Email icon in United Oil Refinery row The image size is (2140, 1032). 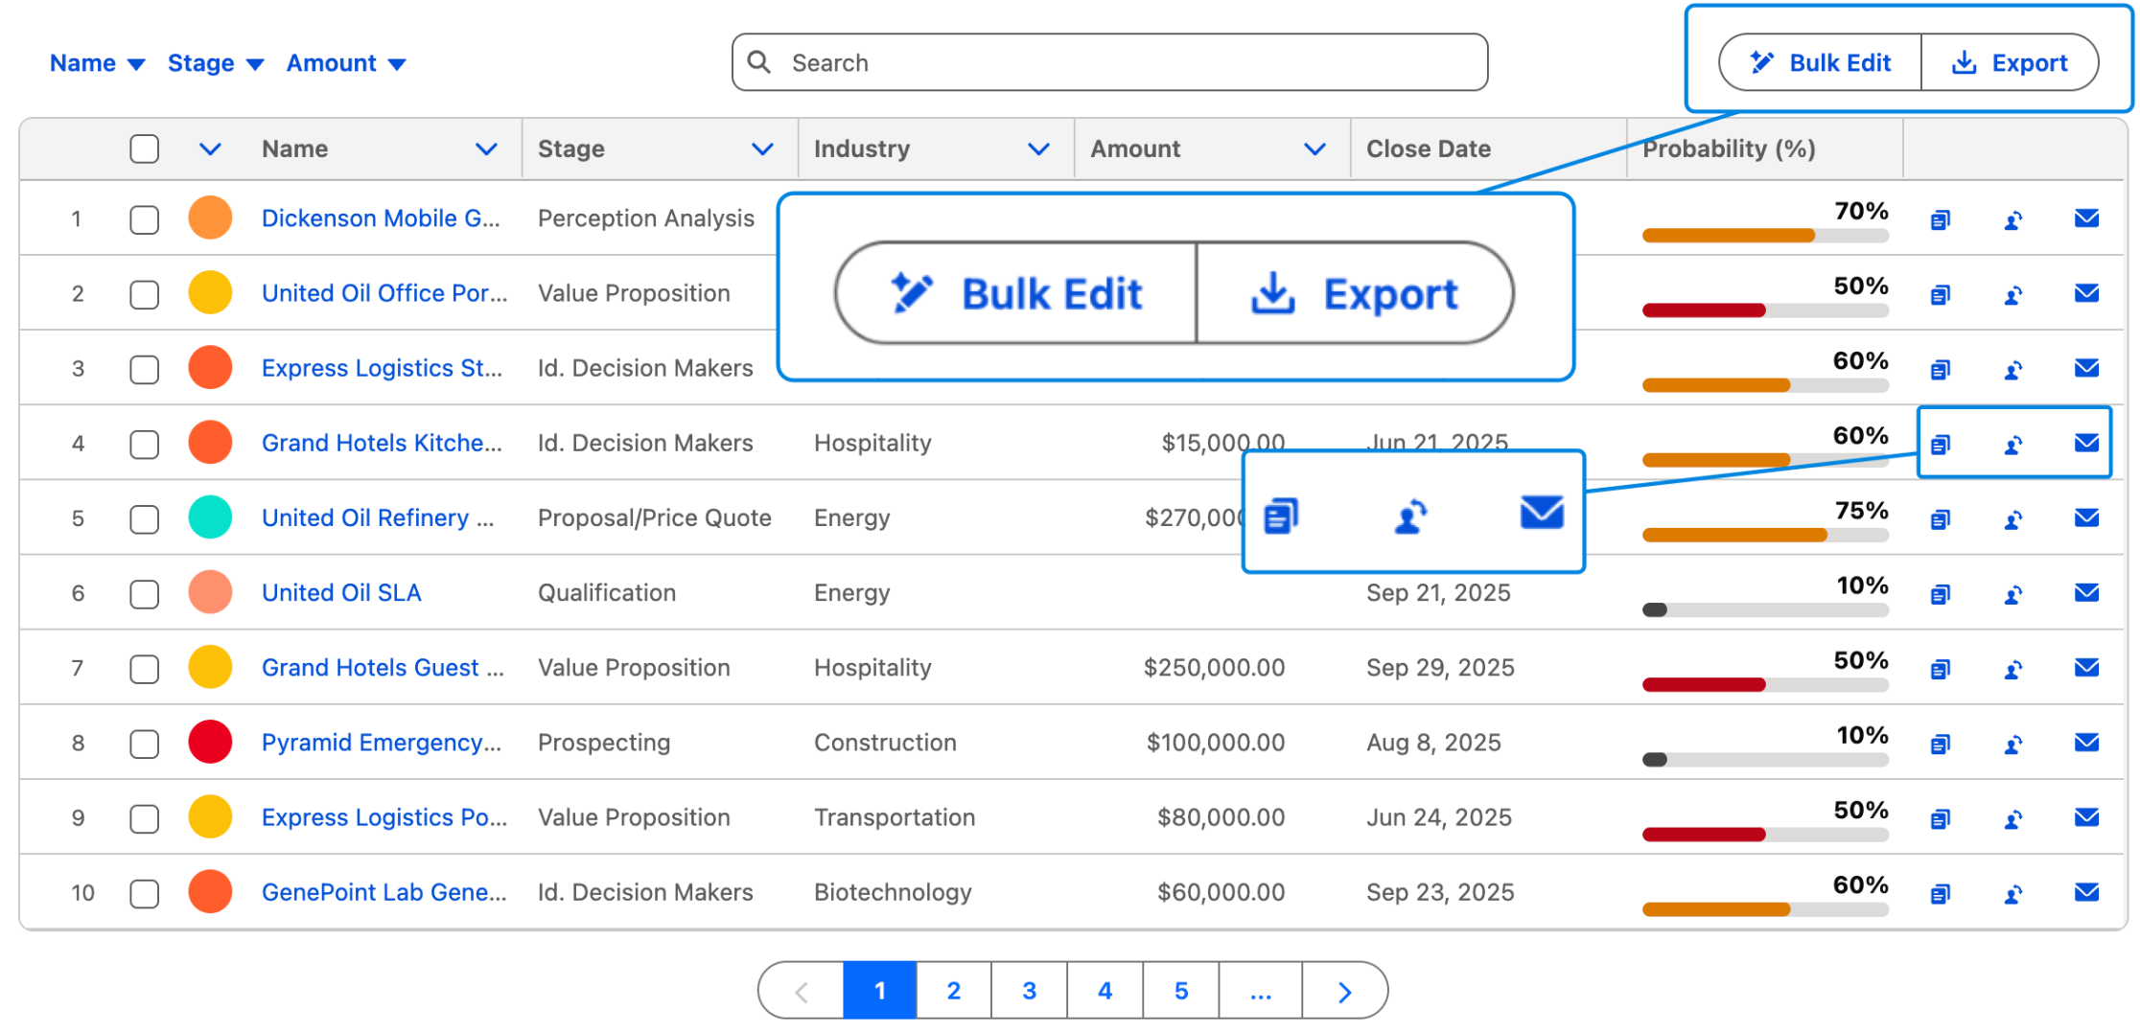click(x=2086, y=517)
